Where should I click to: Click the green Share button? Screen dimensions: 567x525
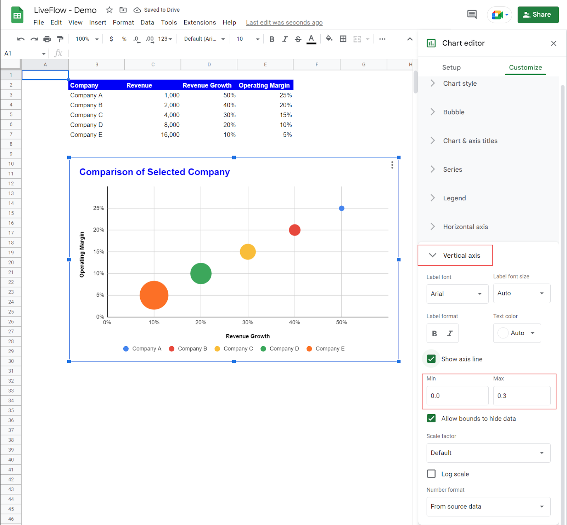pos(538,15)
